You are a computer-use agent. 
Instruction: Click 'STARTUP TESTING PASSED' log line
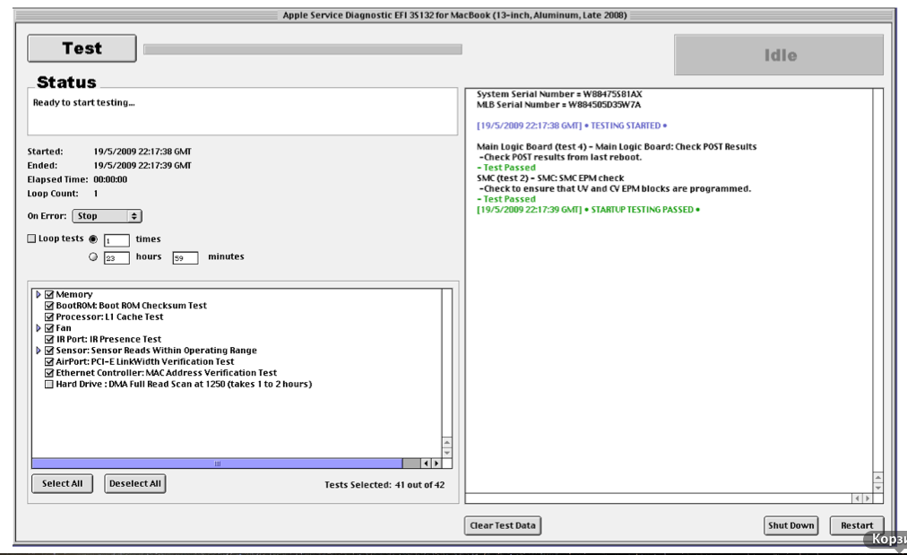click(x=588, y=210)
